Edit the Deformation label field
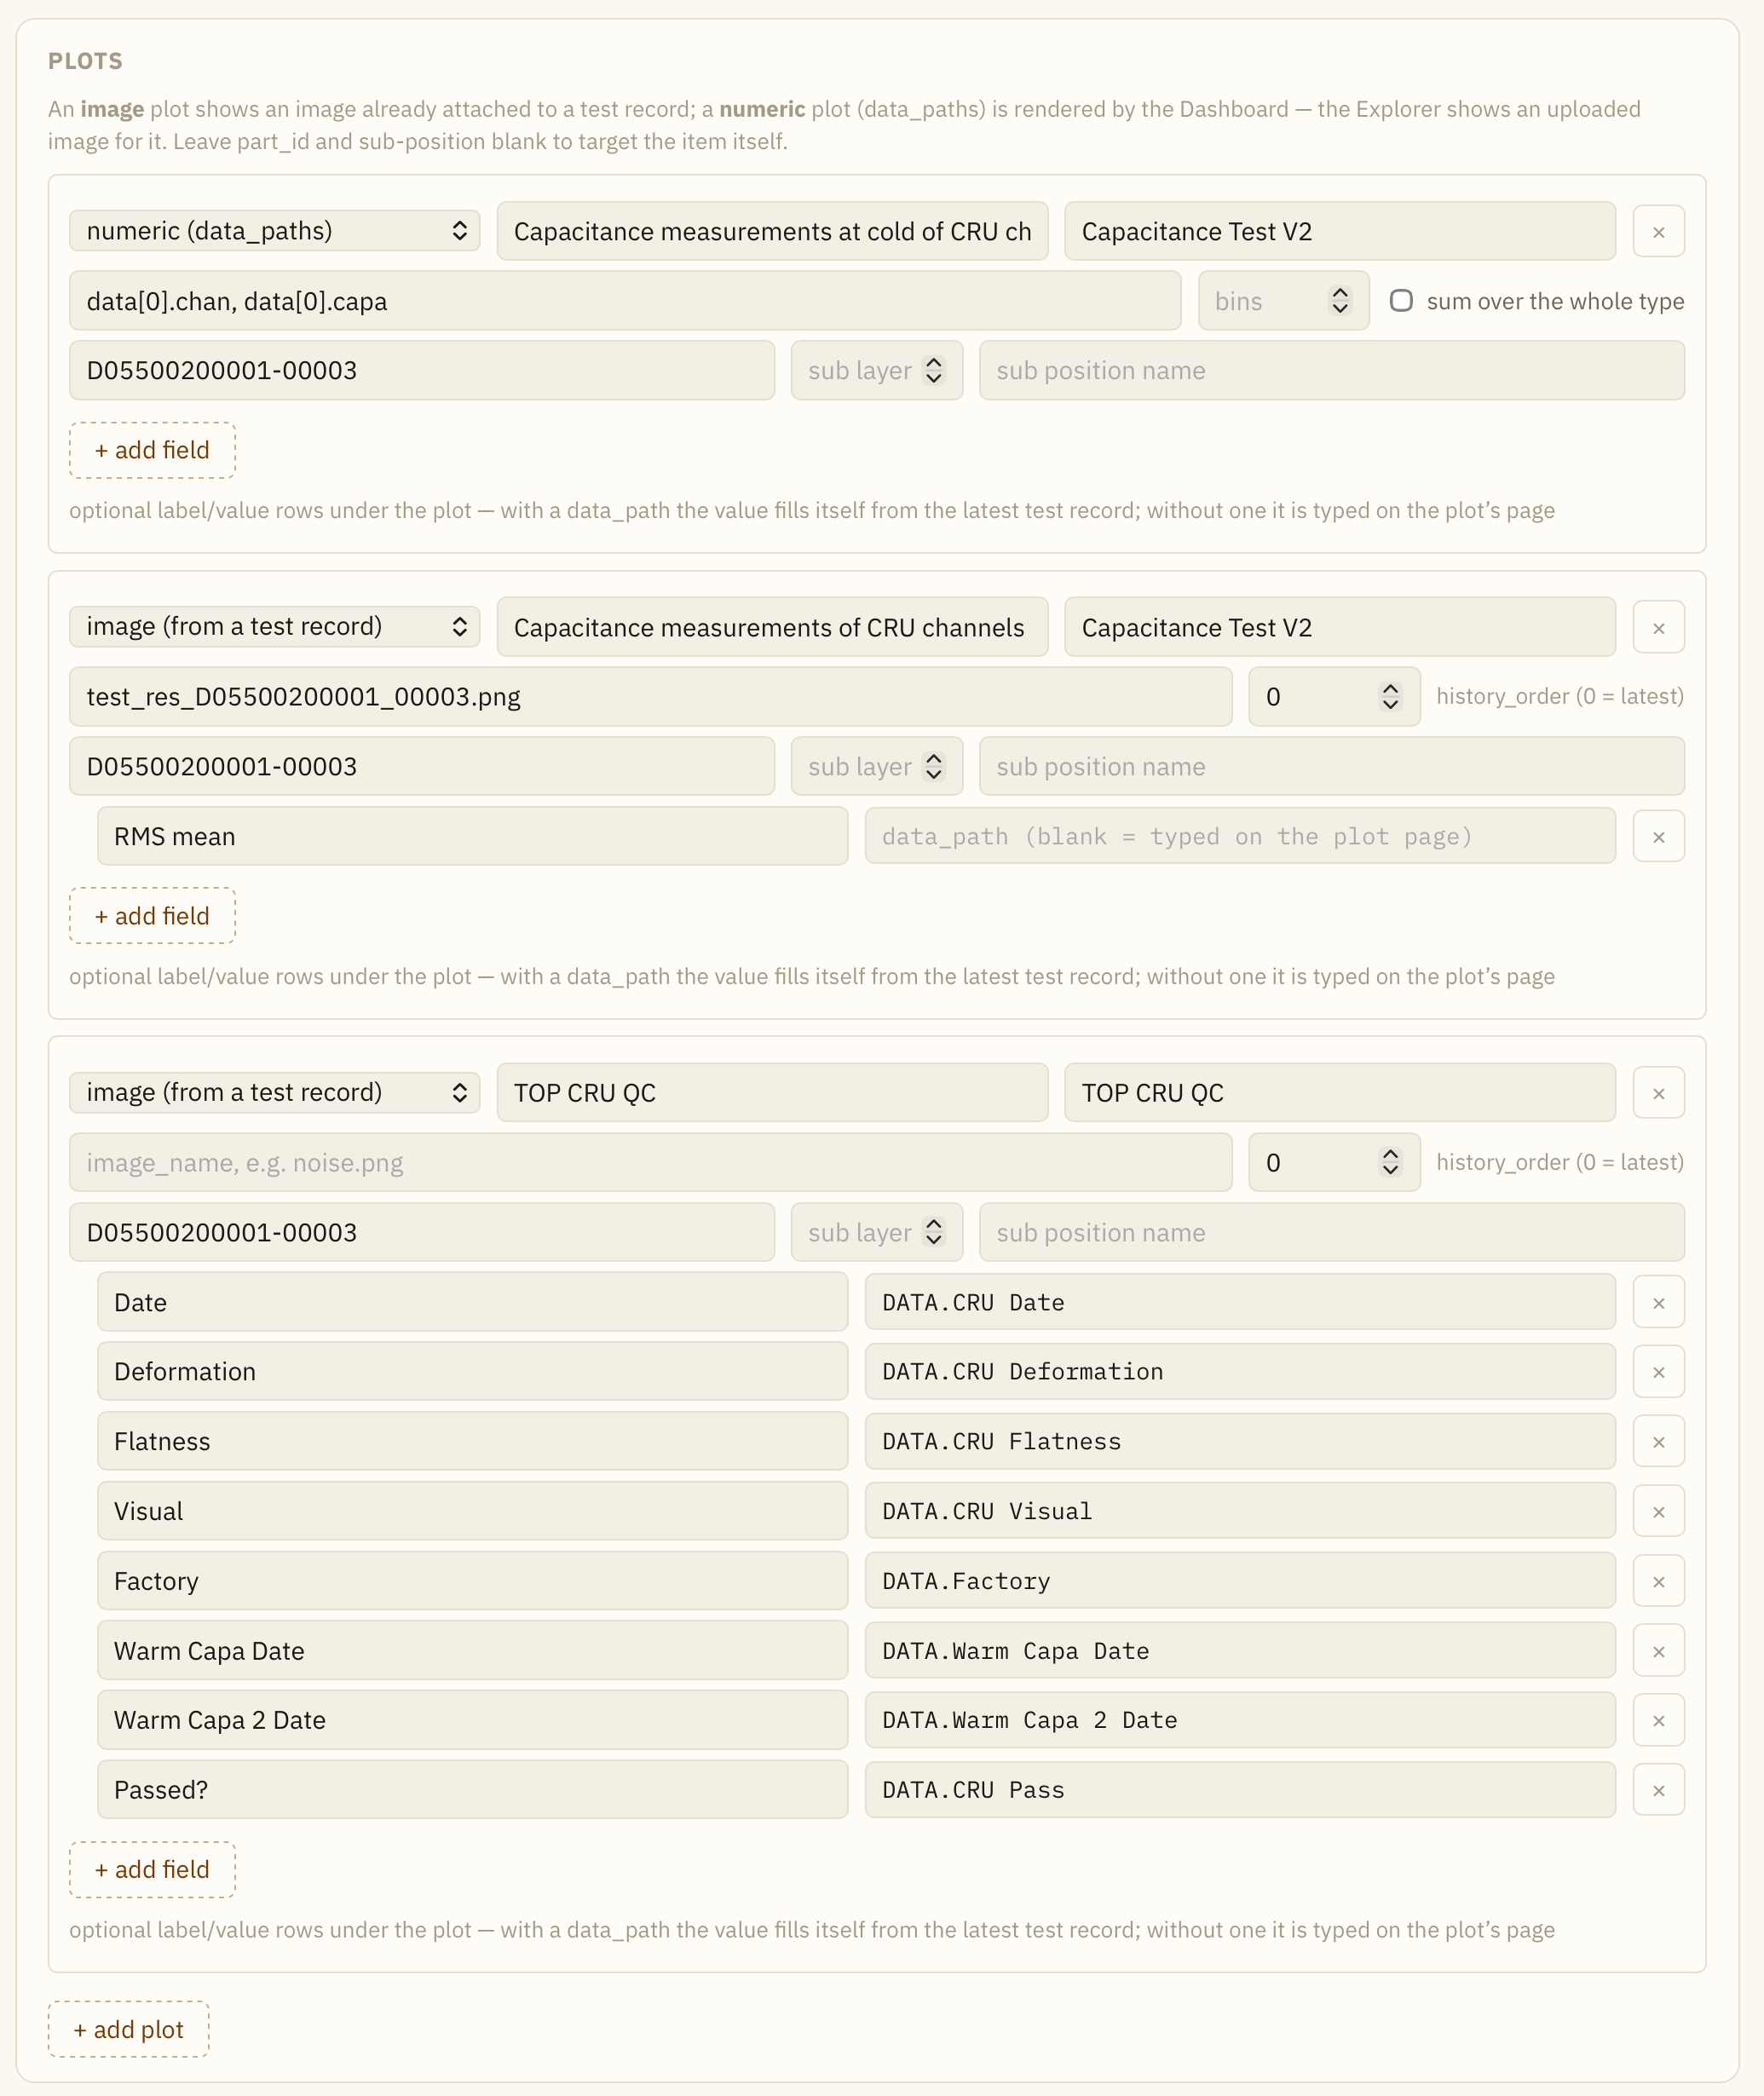Viewport: 1764px width, 2096px height. coord(472,1371)
